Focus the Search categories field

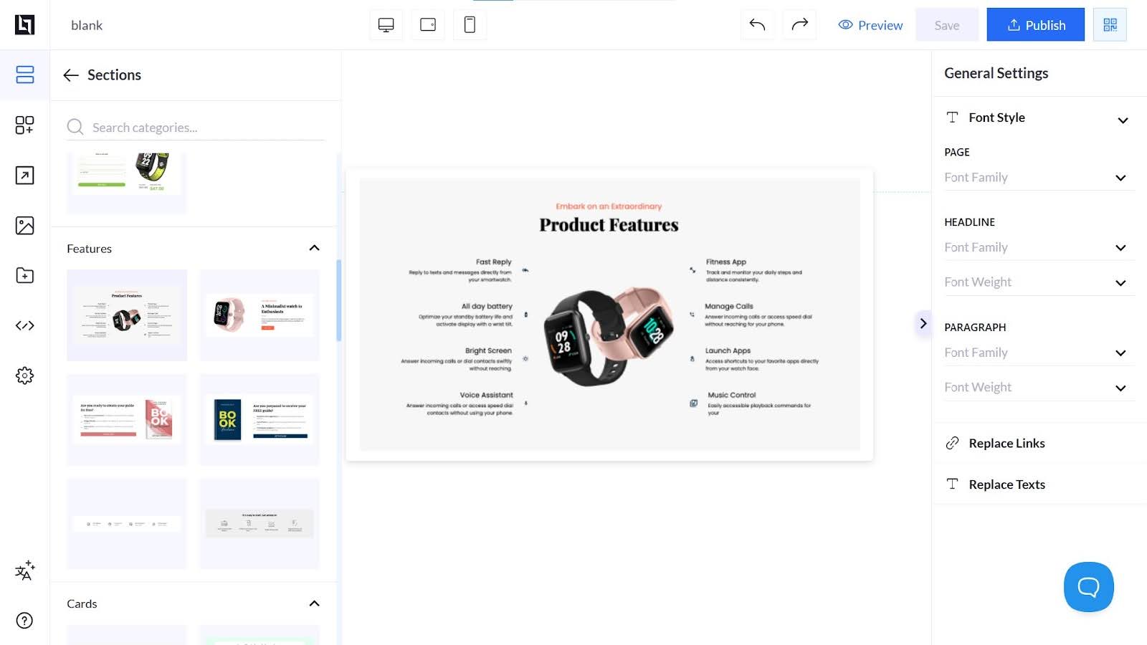pyautogui.click(x=196, y=128)
